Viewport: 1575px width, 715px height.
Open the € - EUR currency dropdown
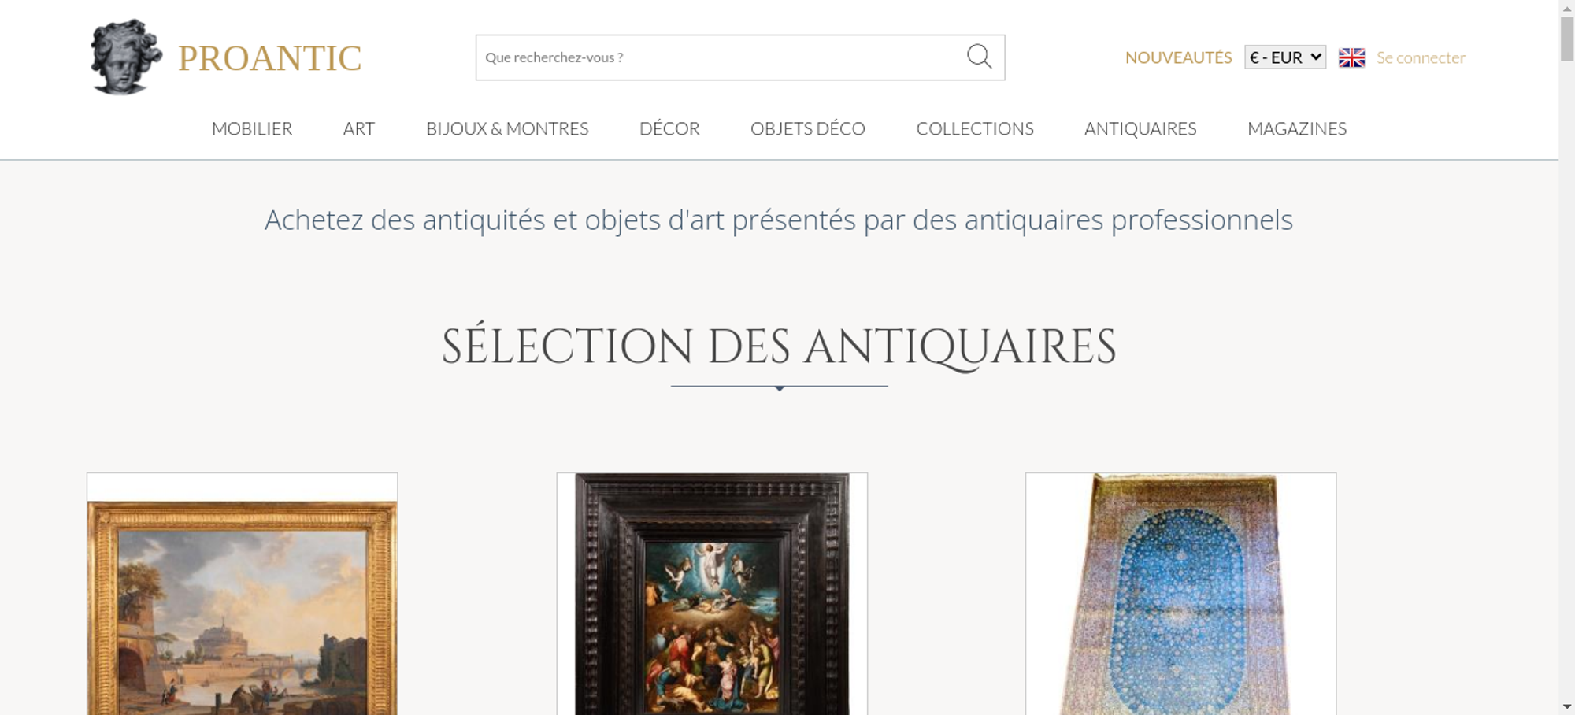pos(1285,57)
